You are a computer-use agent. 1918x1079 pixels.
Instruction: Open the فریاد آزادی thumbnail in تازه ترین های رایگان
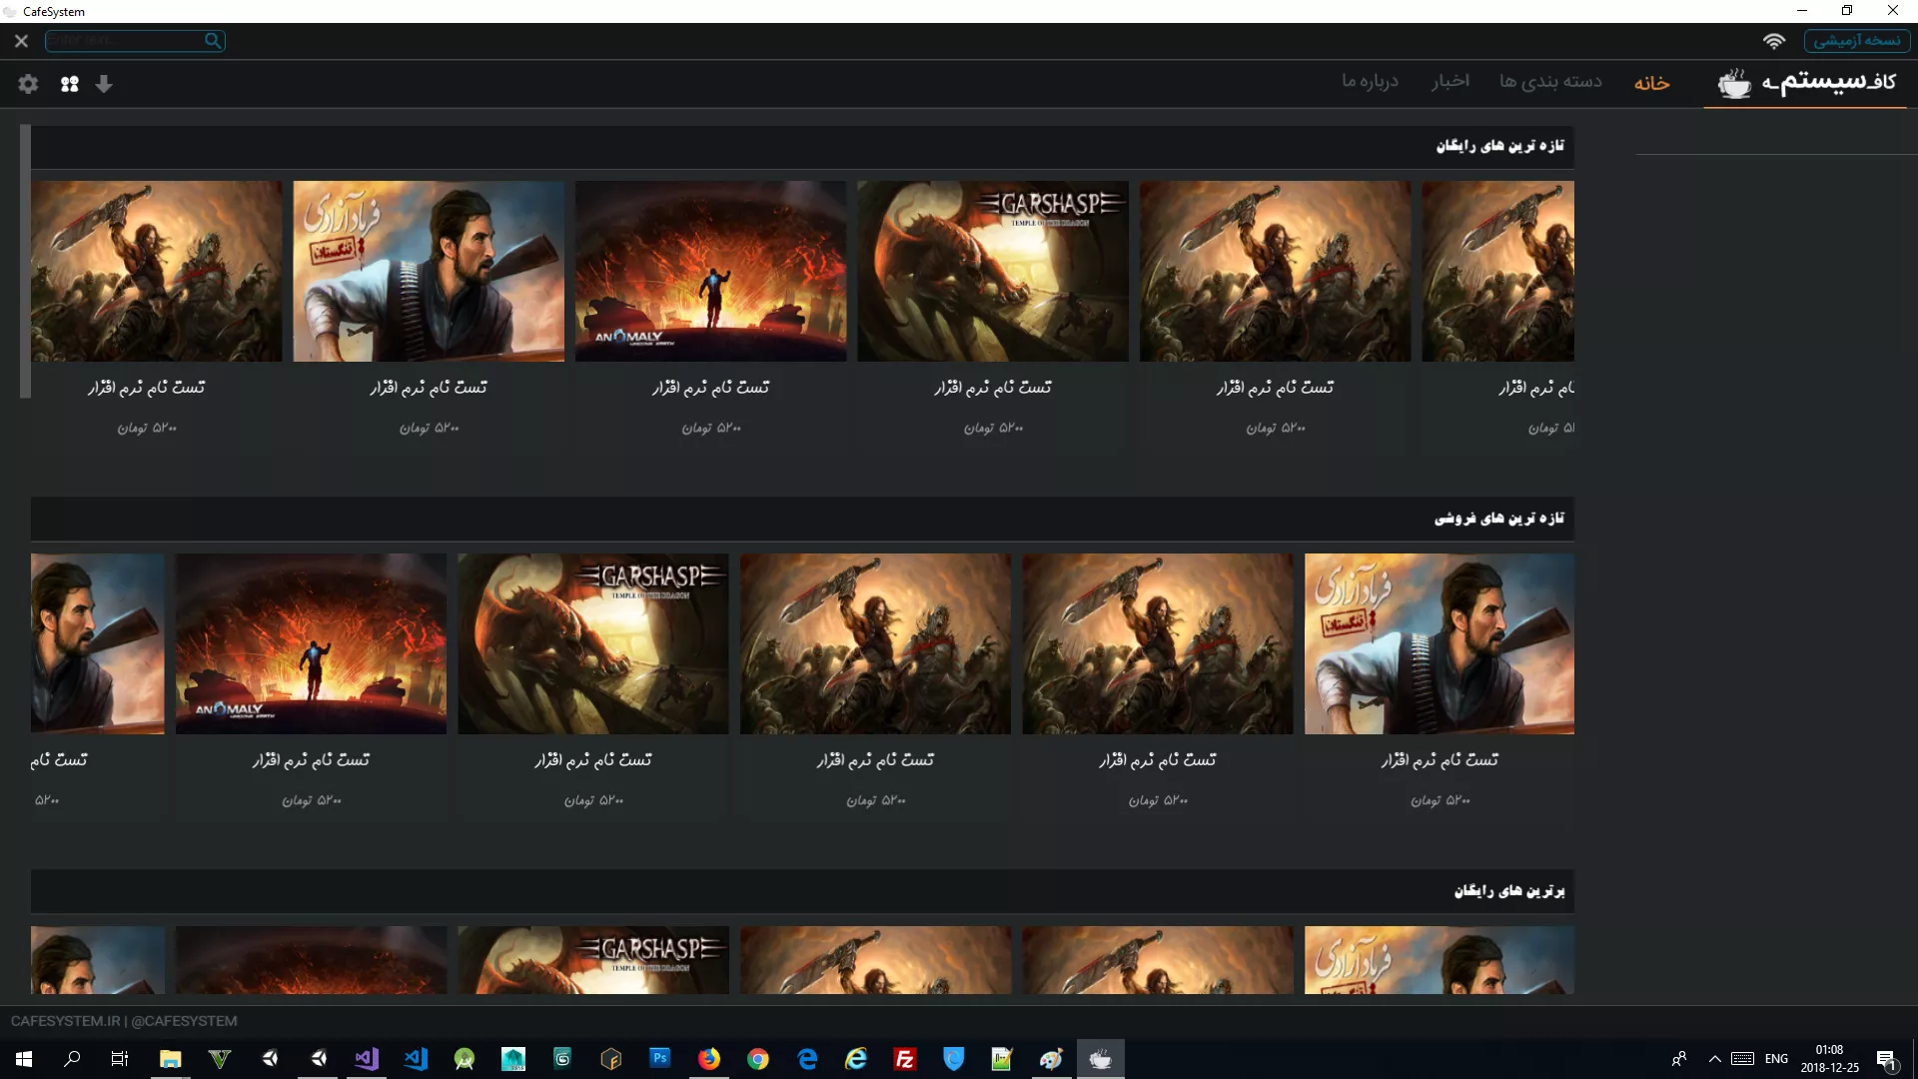tap(429, 271)
